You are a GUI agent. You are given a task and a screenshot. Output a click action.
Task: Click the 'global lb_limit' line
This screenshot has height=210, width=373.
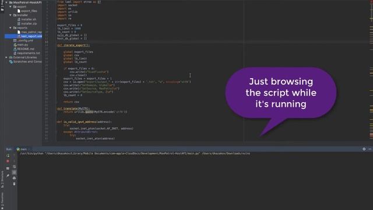(x=75, y=58)
